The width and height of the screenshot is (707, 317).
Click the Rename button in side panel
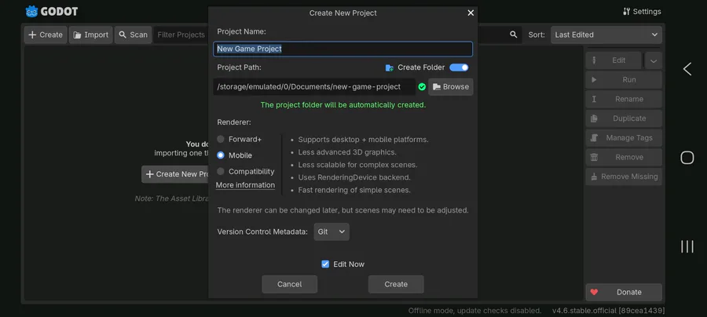624,99
